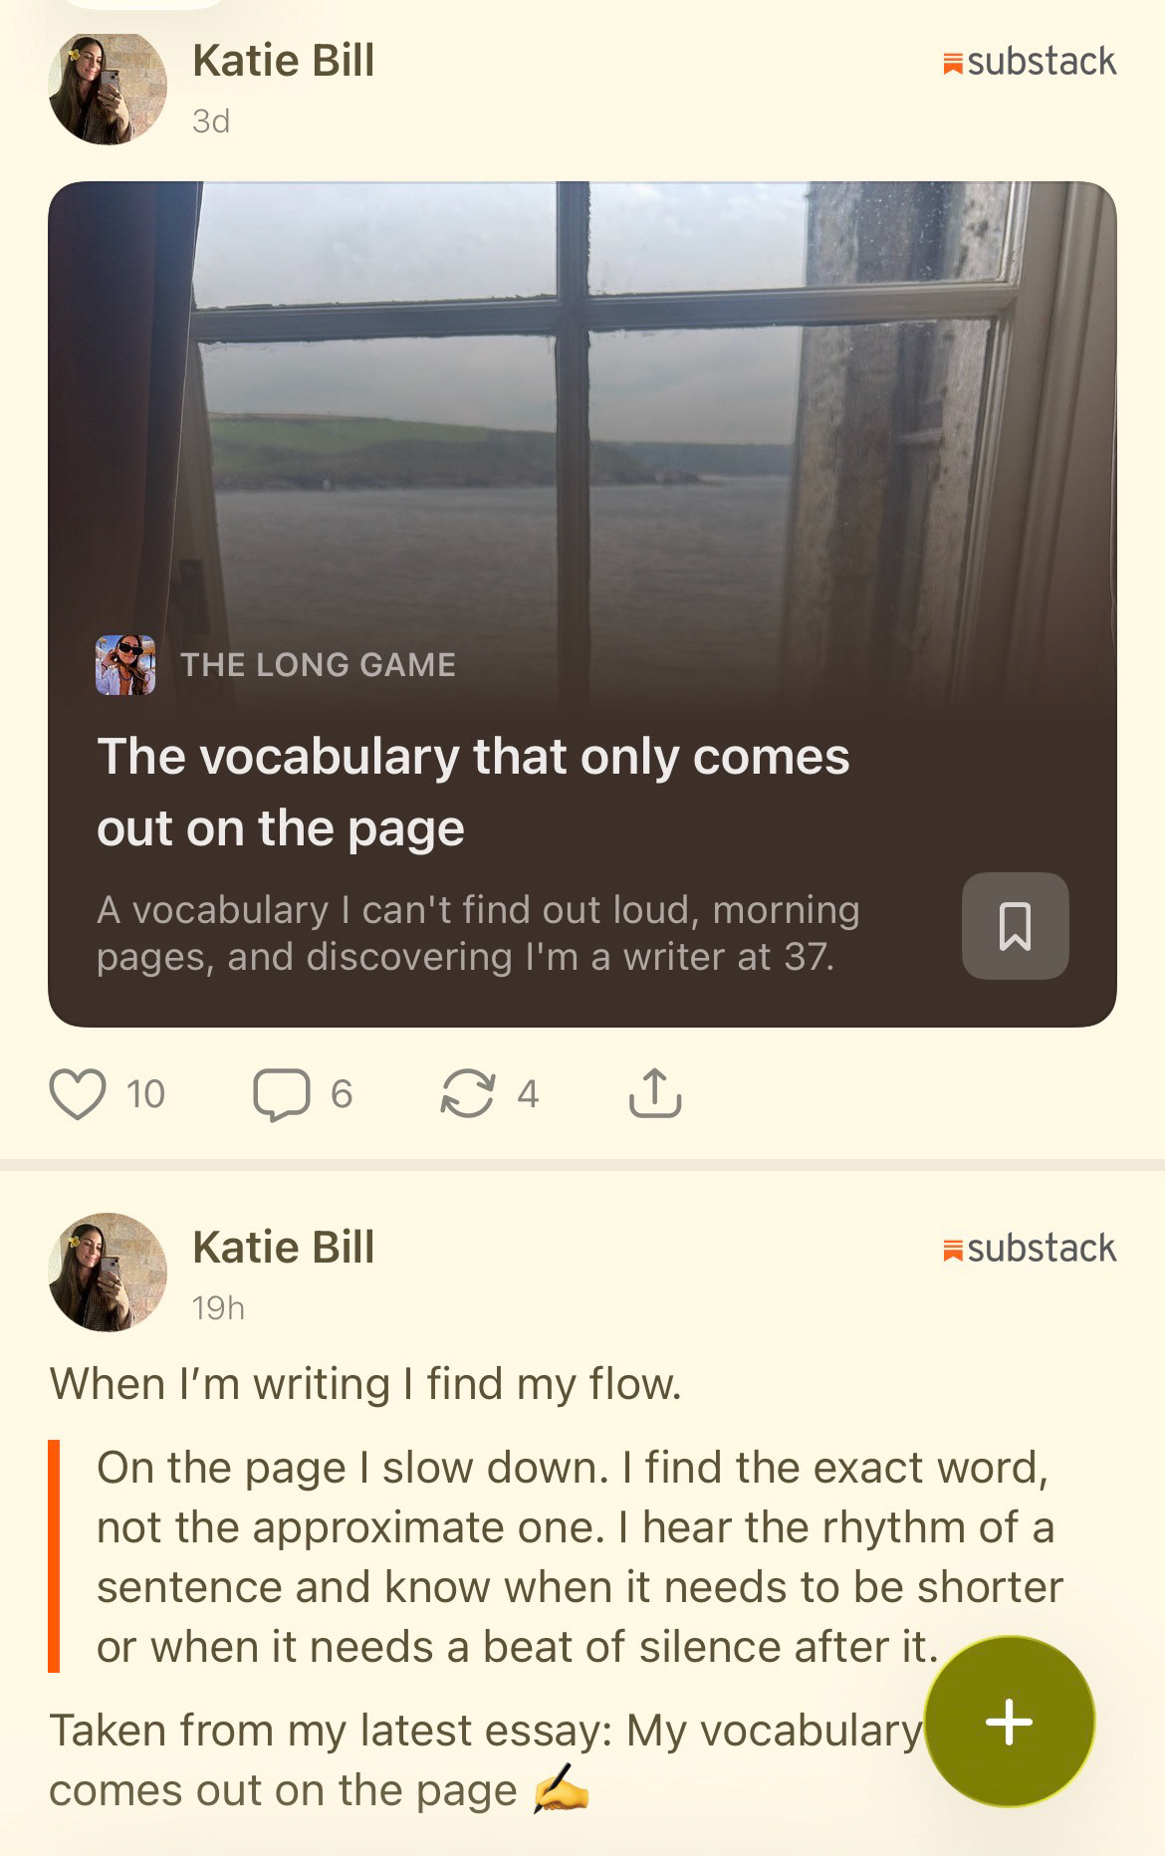Image resolution: width=1165 pixels, height=1856 pixels.
Task: Tap the 19h timestamp on second post
Action: 218,1307
